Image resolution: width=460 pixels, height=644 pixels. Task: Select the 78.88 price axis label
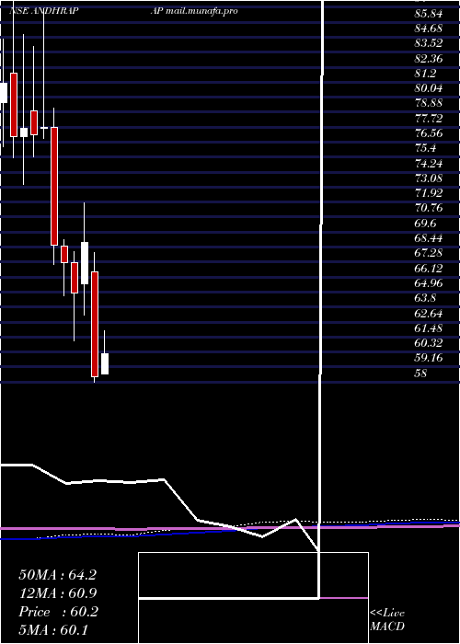pyautogui.click(x=429, y=103)
